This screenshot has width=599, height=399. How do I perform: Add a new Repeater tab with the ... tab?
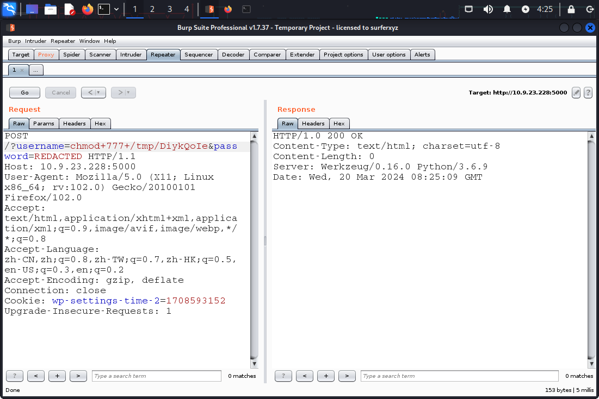tap(35, 70)
